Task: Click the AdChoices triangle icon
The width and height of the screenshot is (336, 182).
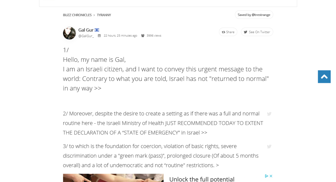Action: [267, 176]
